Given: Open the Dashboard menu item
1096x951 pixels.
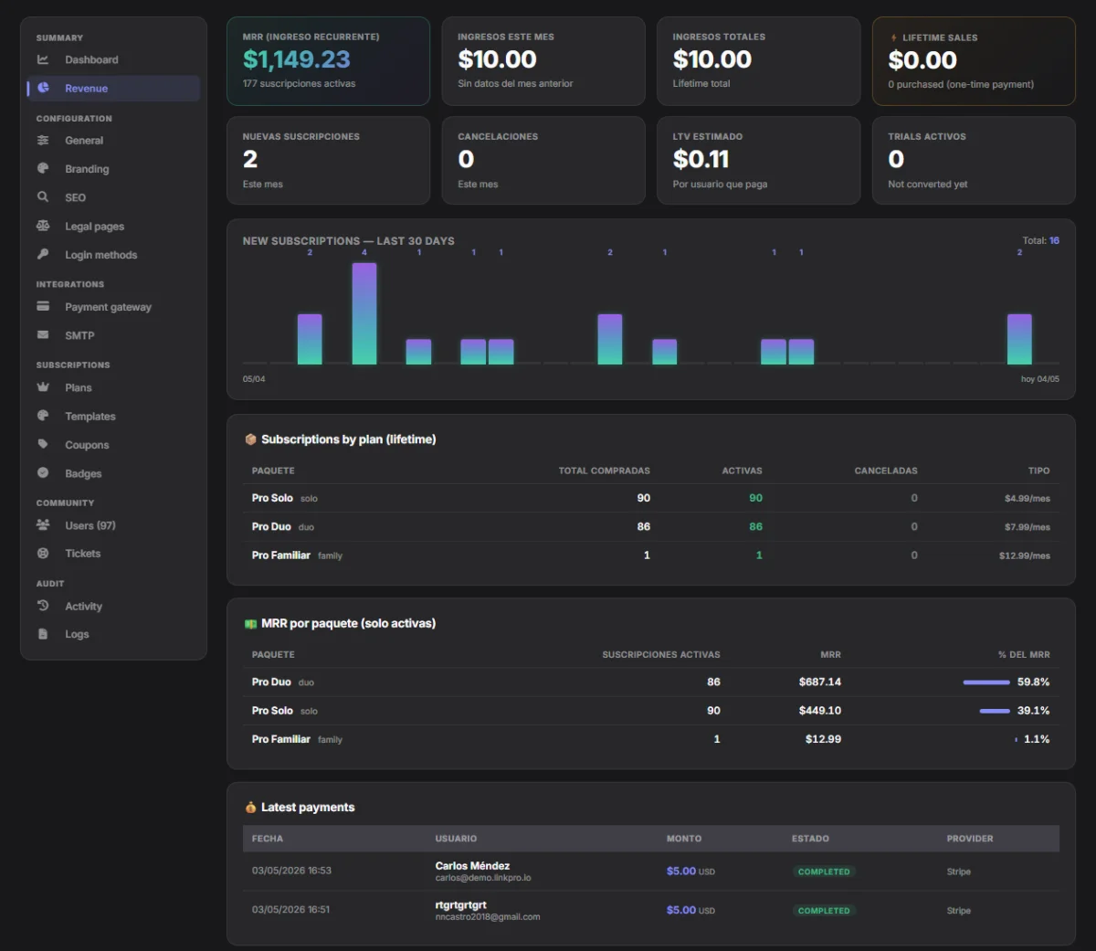Looking at the screenshot, I should 113,59.
